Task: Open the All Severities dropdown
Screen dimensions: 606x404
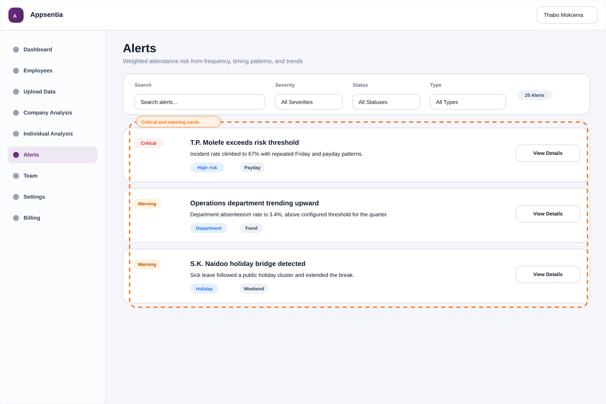Action: pos(309,102)
